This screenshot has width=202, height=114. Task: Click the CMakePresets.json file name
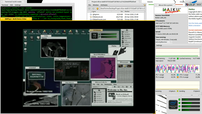coord(99,19)
